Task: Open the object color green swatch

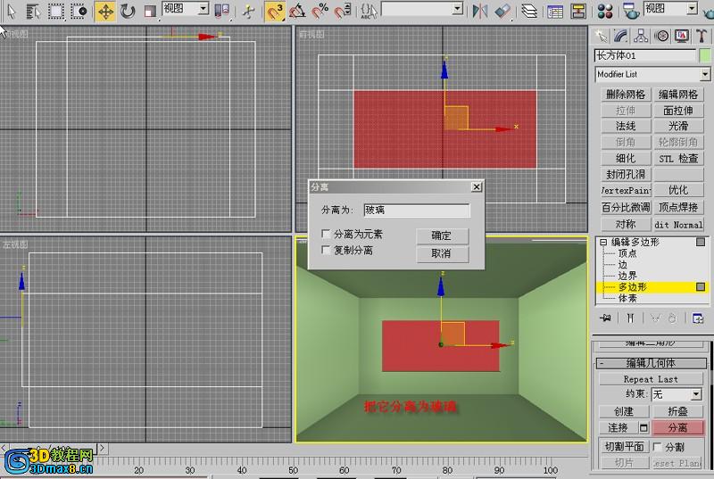Action: [705, 55]
